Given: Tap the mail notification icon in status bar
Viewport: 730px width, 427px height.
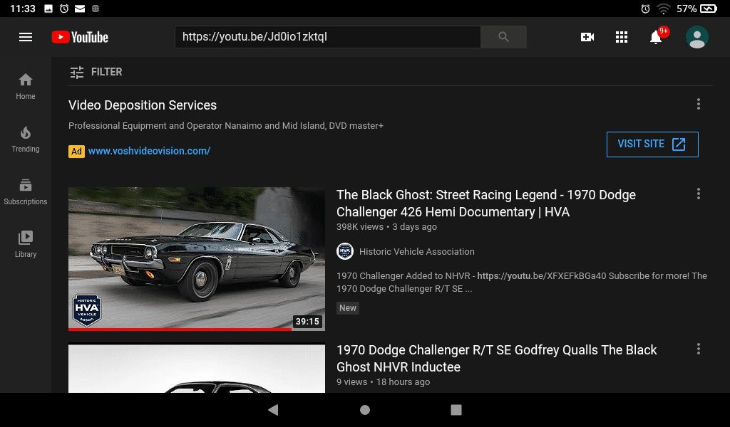Looking at the screenshot, I should pos(80,9).
